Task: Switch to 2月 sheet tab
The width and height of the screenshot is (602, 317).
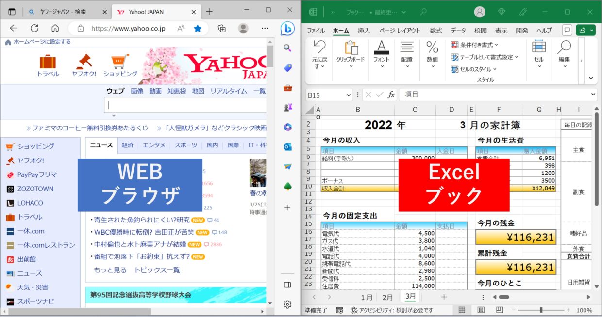Action: tap(387, 297)
